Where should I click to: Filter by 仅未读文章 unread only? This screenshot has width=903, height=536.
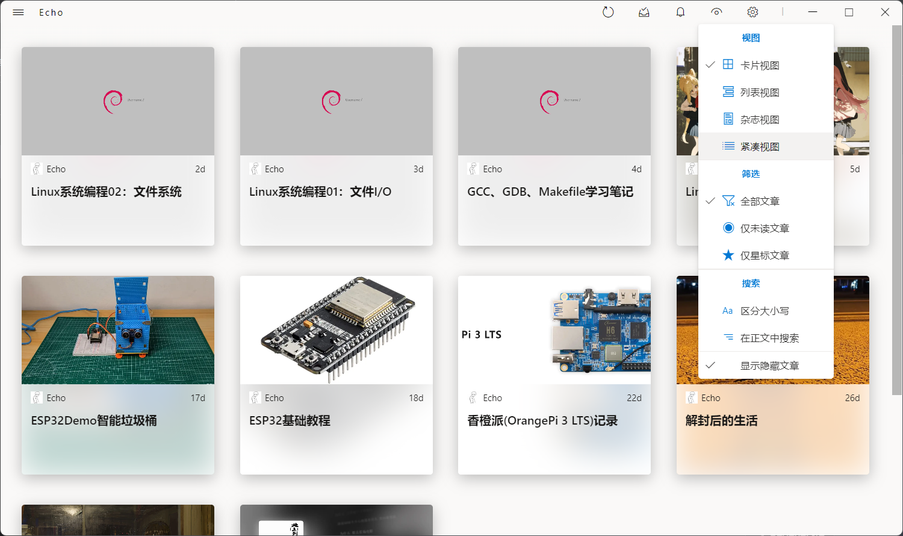[x=765, y=228]
